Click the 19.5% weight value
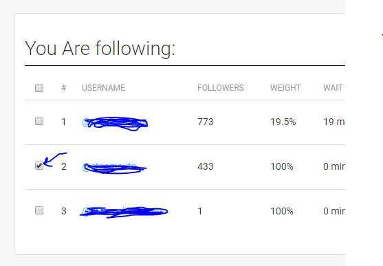This screenshot has width=383, height=266. point(283,122)
